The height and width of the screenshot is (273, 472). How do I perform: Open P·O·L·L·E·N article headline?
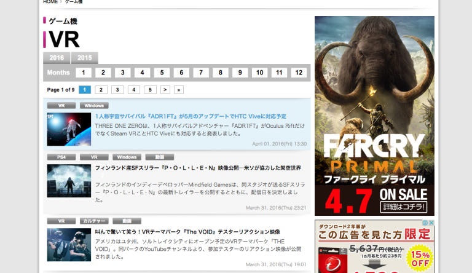198,168
